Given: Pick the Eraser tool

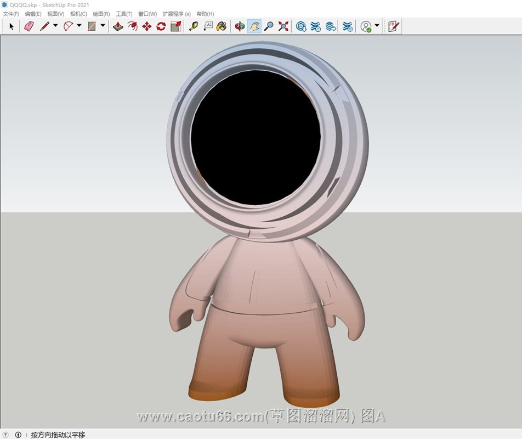Looking at the screenshot, I should 29,26.
